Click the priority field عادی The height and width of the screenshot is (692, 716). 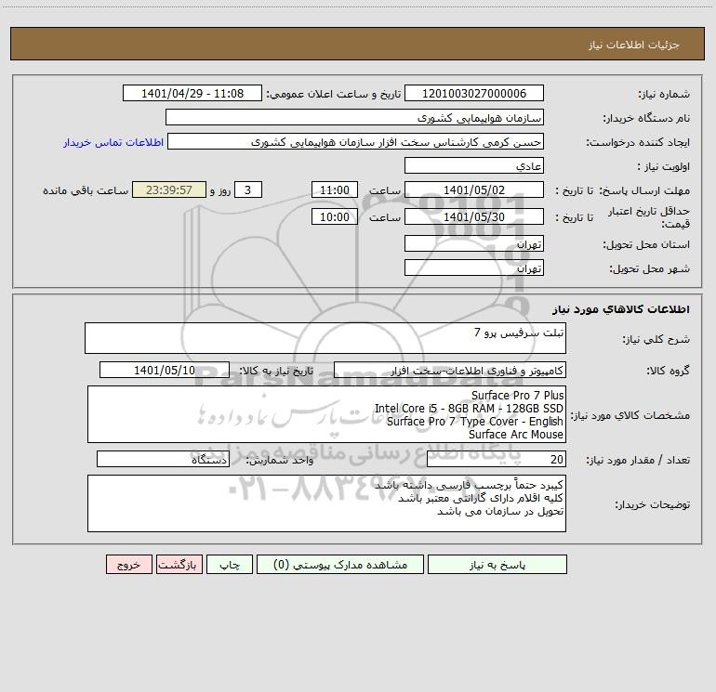(474, 165)
